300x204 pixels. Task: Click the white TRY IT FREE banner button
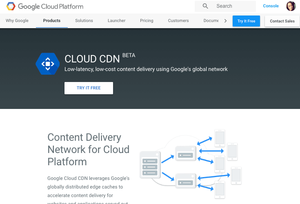click(x=89, y=88)
